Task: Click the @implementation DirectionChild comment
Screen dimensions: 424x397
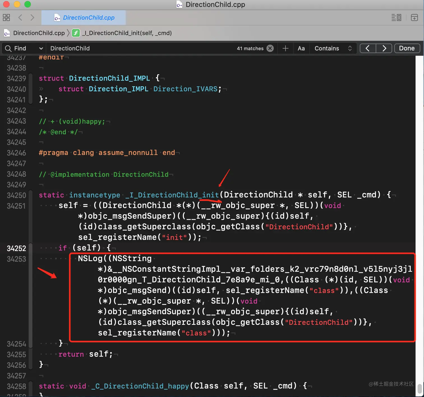Action: pos(104,175)
